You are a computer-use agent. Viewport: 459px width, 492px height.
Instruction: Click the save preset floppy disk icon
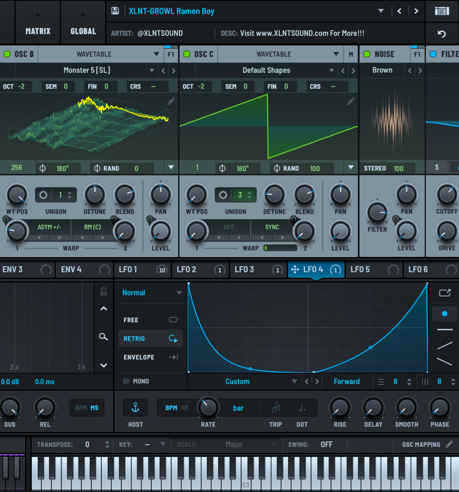[x=115, y=11]
